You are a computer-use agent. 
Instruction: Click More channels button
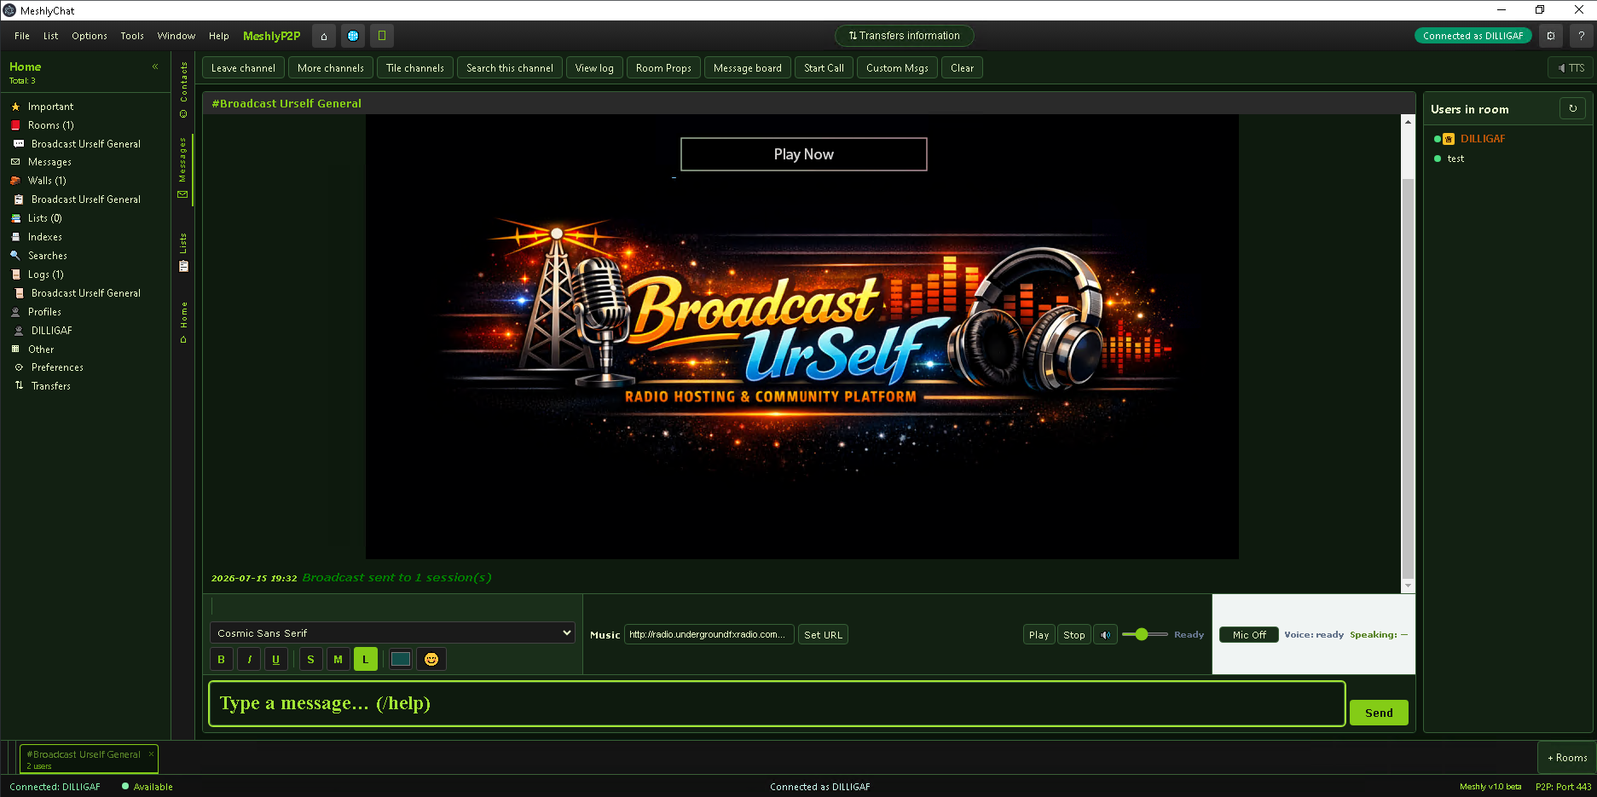[x=331, y=68]
